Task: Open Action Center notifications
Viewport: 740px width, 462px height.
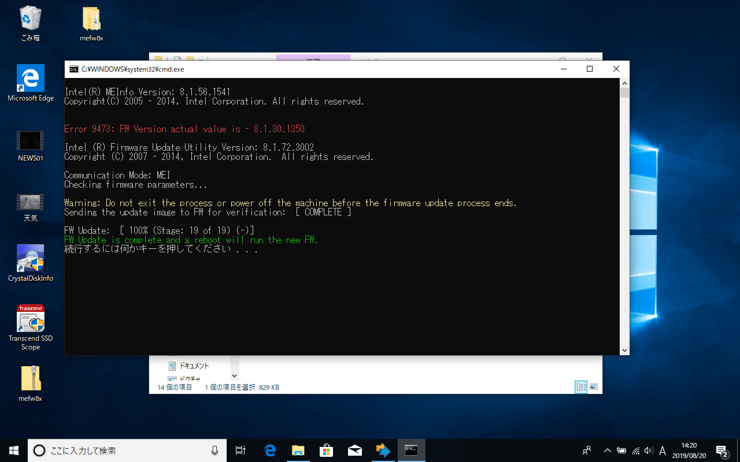Action: 721,450
